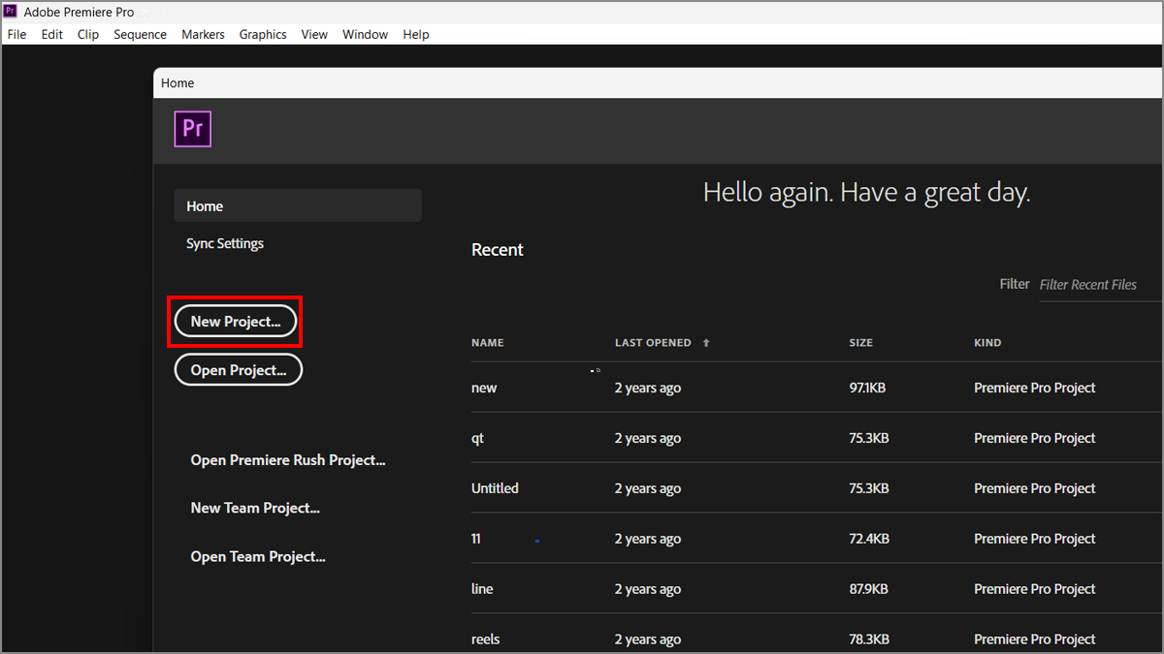Open the Edit menu
Screen dimensions: 1164x654
[52, 34]
